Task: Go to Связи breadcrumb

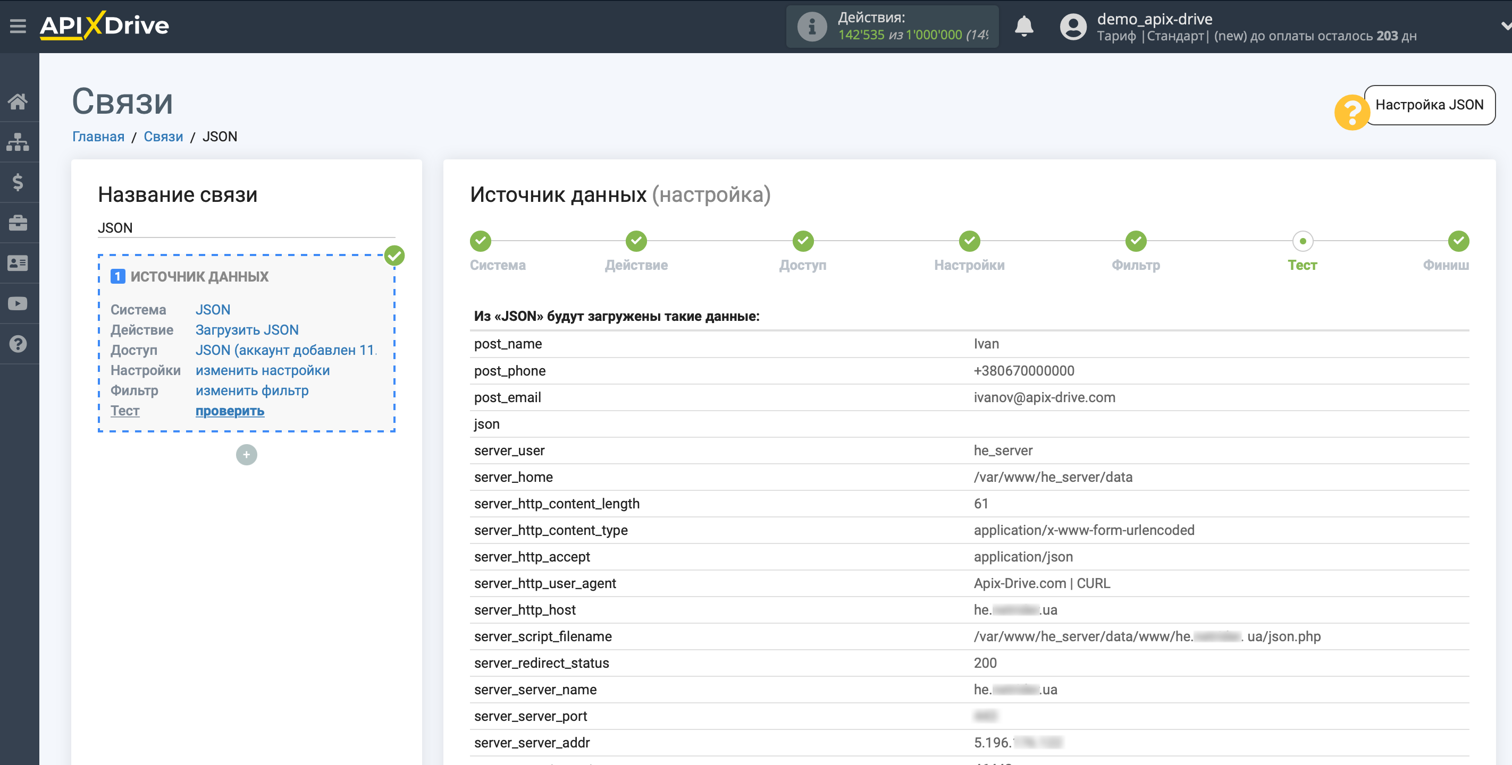Action: [x=163, y=137]
